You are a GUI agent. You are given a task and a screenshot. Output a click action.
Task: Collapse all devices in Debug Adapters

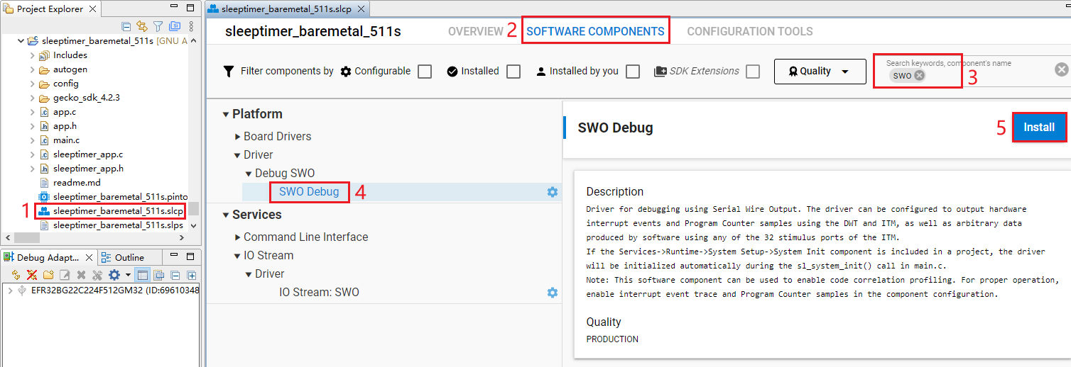(175, 275)
